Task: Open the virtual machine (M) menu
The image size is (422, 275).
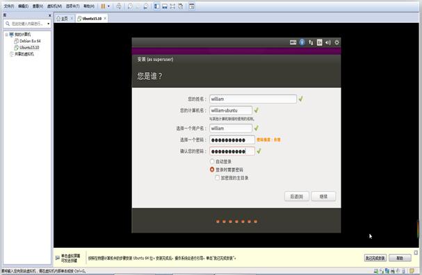Action: tap(55, 6)
